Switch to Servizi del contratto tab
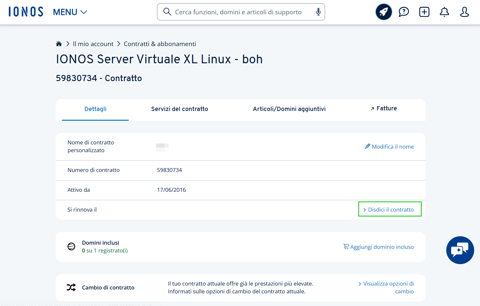This screenshot has height=306, width=480. pyautogui.click(x=180, y=109)
